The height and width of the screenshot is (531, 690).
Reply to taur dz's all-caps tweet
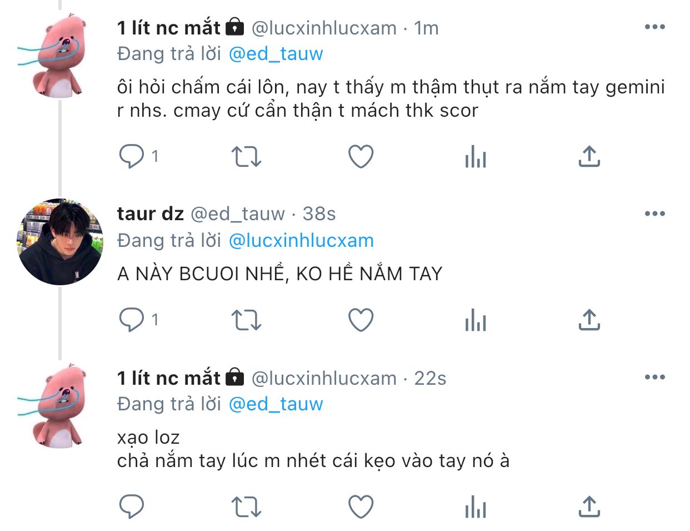point(132,320)
